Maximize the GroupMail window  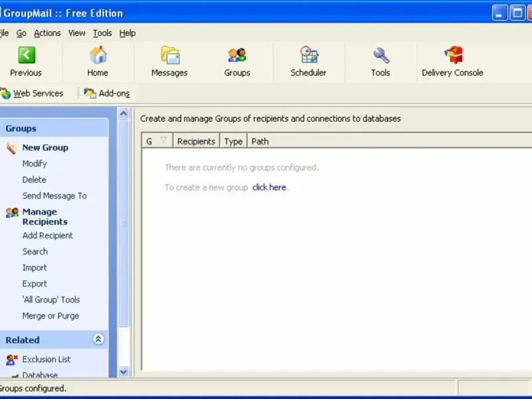518,13
